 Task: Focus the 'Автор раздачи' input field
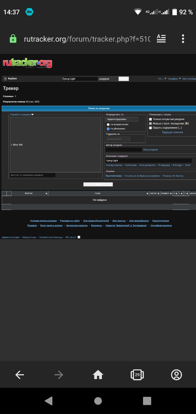pos(124,150)
